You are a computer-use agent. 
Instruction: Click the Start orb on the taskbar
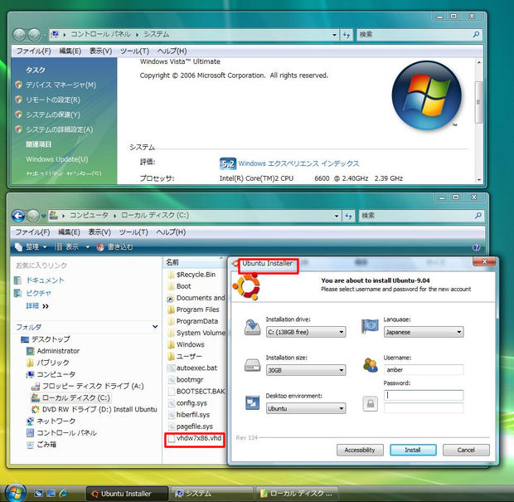[x=14, y=493]
